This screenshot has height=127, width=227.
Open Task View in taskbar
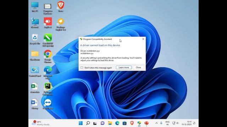(x=95, y=123)
